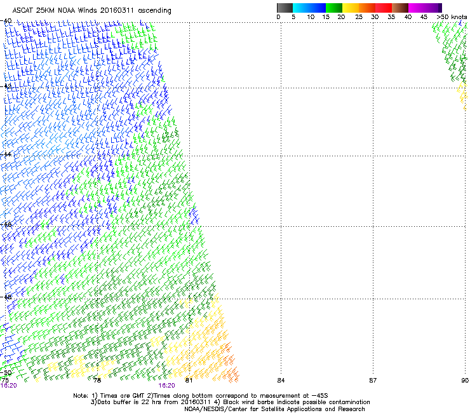
Task: Click the NOAA/NESDIS Center for Satellite Applications credit
Action: tap(274, 409)
